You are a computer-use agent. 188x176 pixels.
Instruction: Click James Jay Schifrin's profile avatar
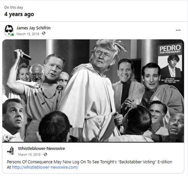coord(9,30)
